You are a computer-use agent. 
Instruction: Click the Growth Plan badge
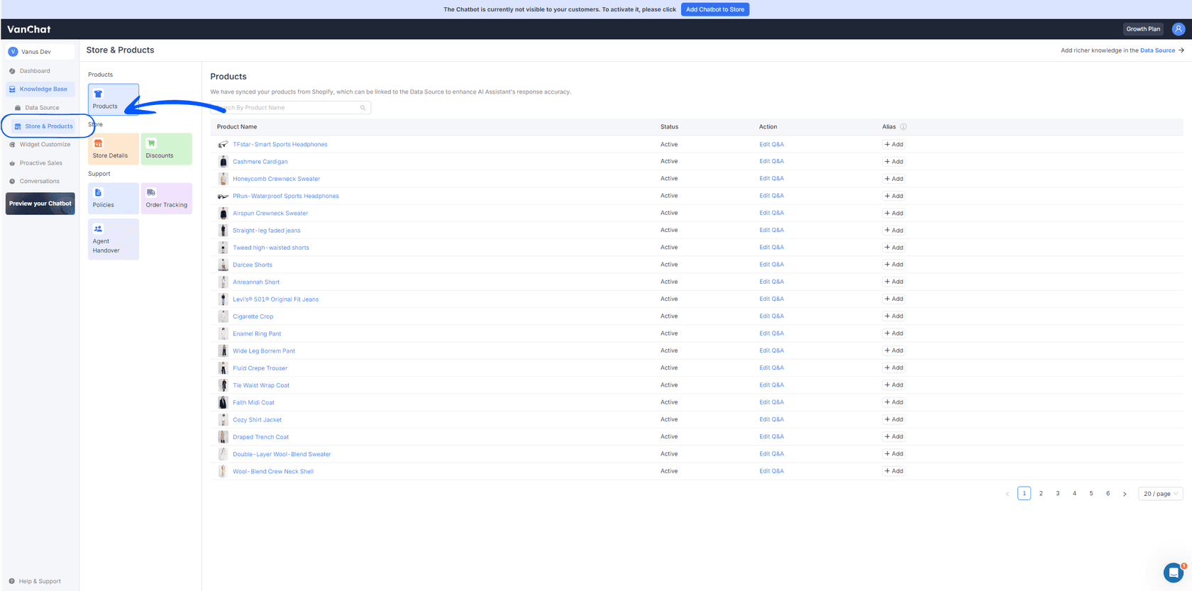coord(1143,29)
